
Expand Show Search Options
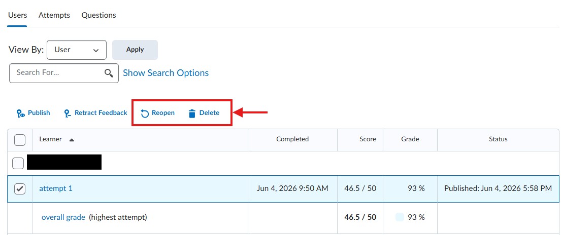click(166, 73)
